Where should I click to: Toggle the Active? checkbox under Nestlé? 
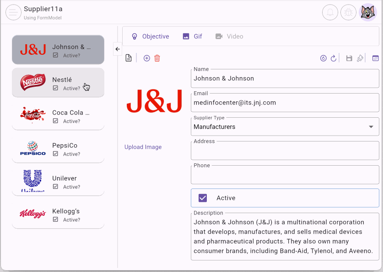(55, 89)
